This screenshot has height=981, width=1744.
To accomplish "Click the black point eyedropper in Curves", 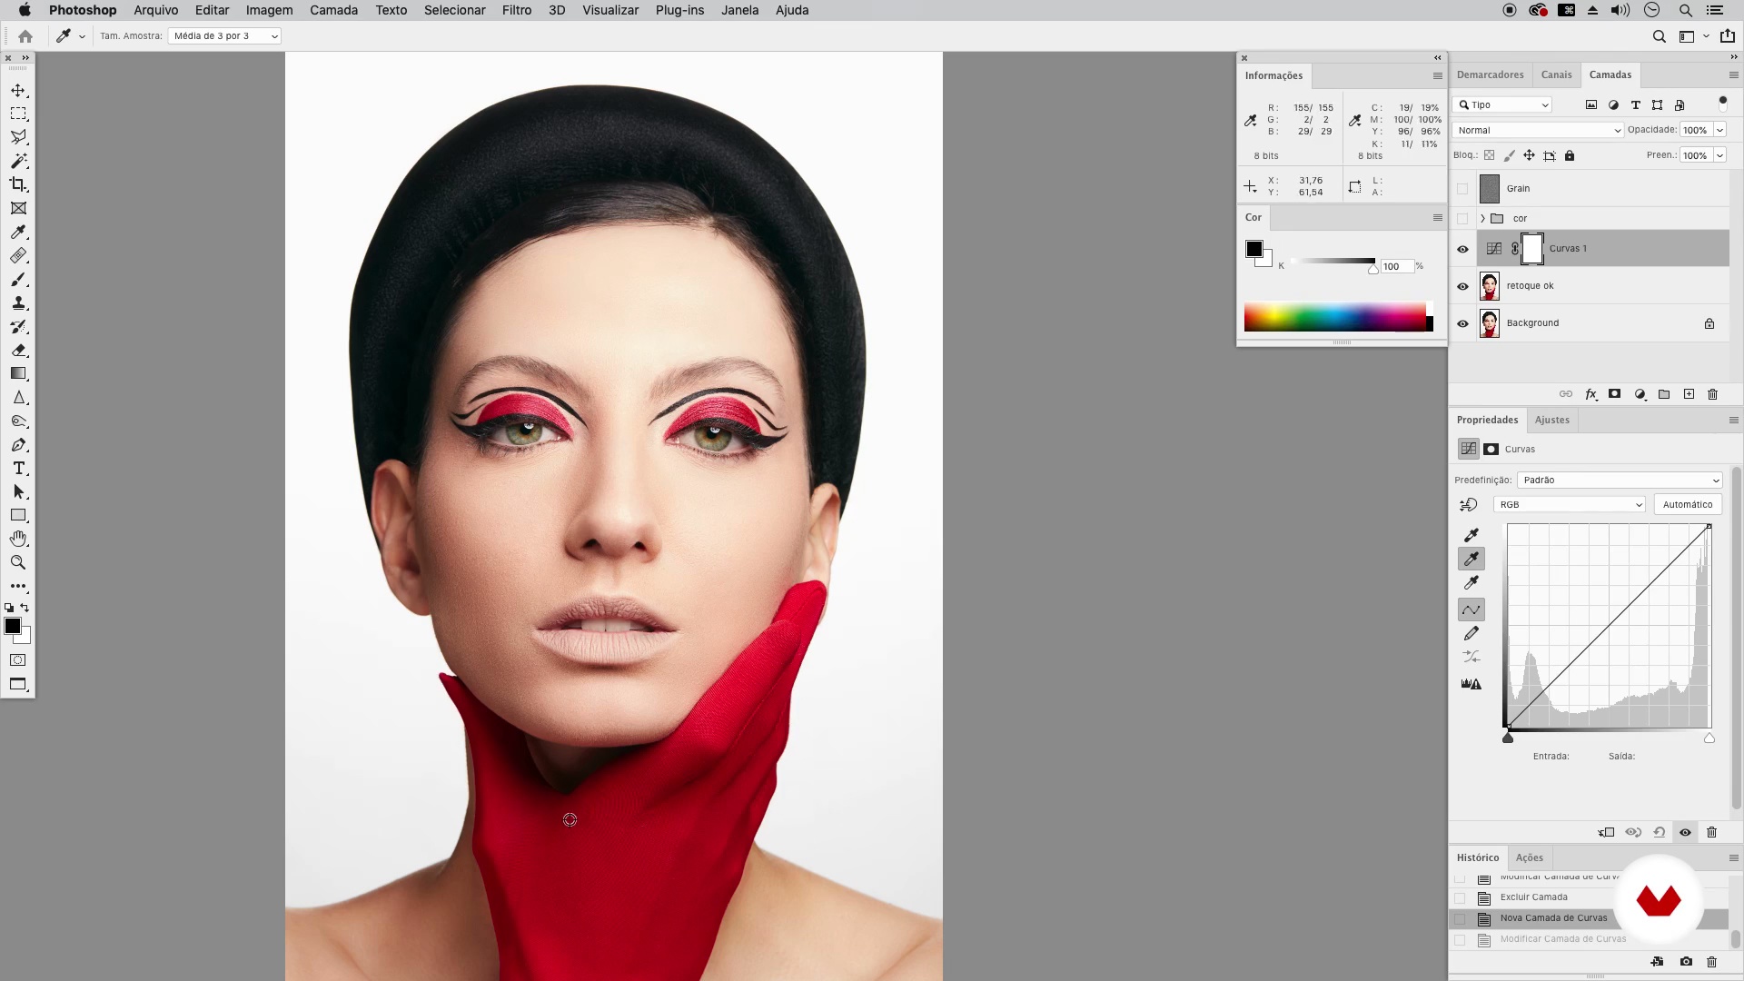I will [1471, 535].
